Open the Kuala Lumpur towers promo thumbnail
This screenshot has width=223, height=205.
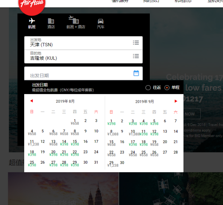pos(63,189)
